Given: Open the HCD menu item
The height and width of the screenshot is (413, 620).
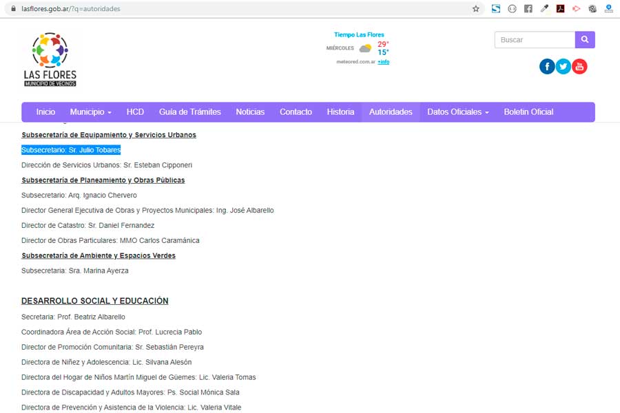Looking at the screenshot, I should (135, 112).
